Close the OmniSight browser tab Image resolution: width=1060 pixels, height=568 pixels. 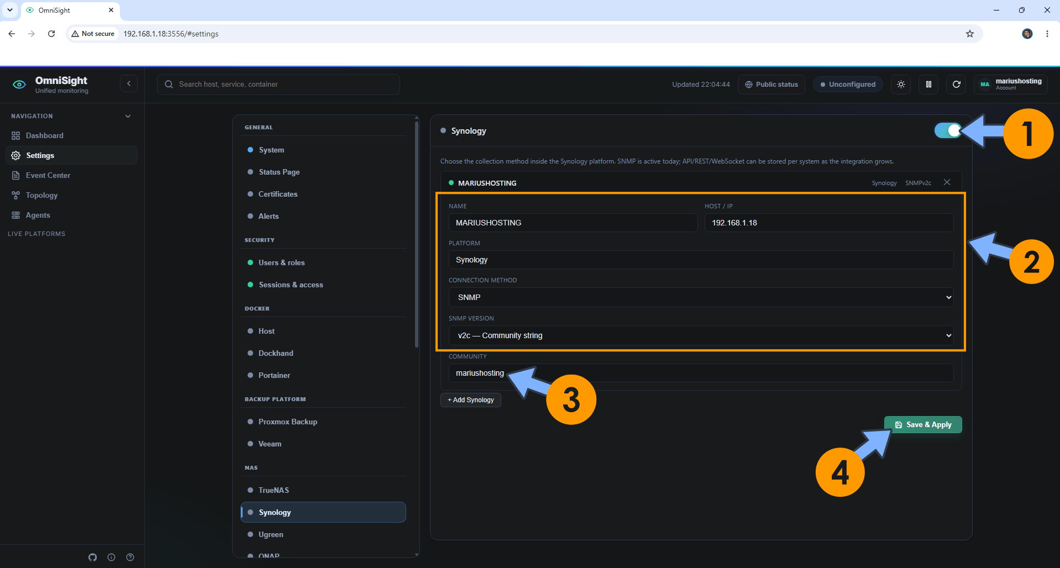111,10
